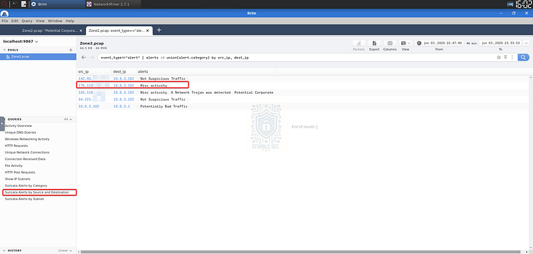This screenshot has height=254, width=533.
Task: Expand the HISTORY section
Action: [x=5, y=251]
